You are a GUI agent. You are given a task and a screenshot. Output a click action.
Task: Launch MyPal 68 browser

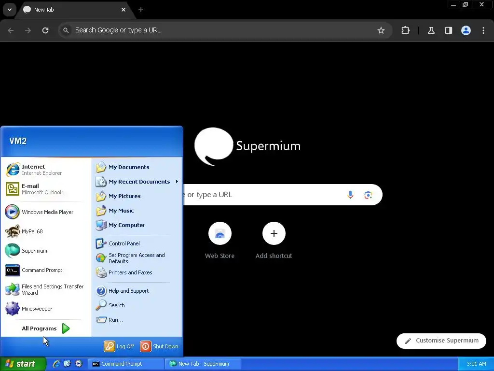[x=46, y=231]
